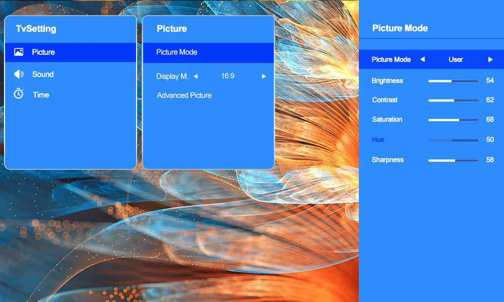Select Picture Mode in the Picture panel
This screenshot has height=302, width=504.
click(209, 52)
